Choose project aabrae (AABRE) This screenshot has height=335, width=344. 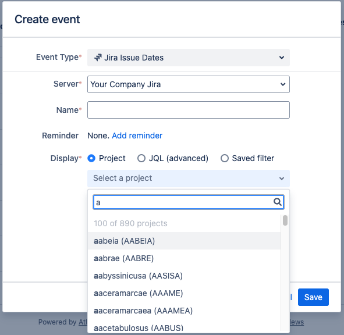pyautogui.click(x=184, y=258)
